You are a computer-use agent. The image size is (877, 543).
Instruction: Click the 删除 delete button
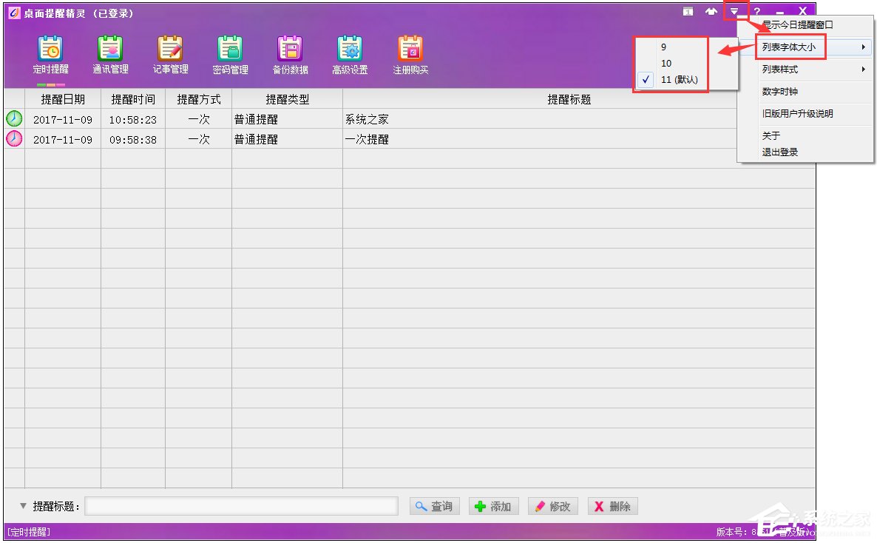(x=612, y=506)
